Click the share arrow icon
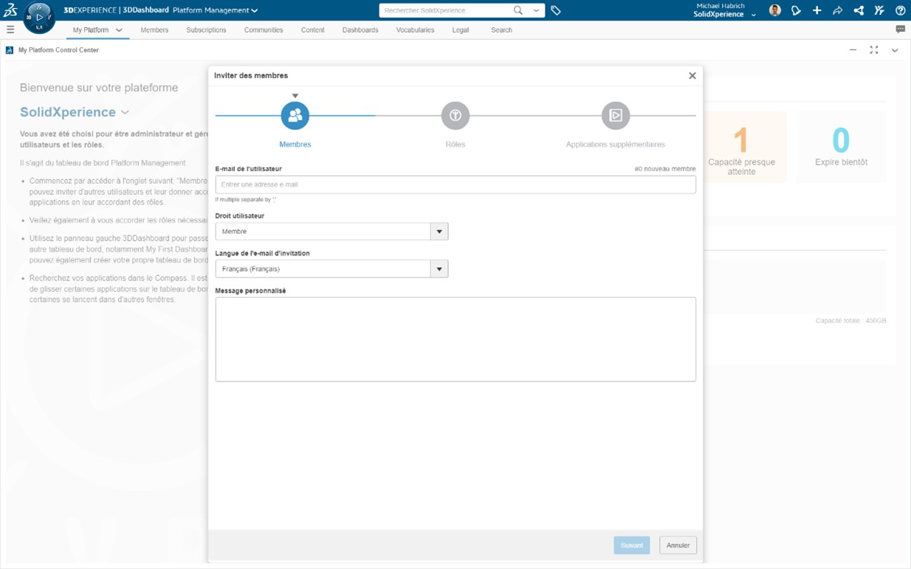The image size is (911, 569). tap(837, 10)
